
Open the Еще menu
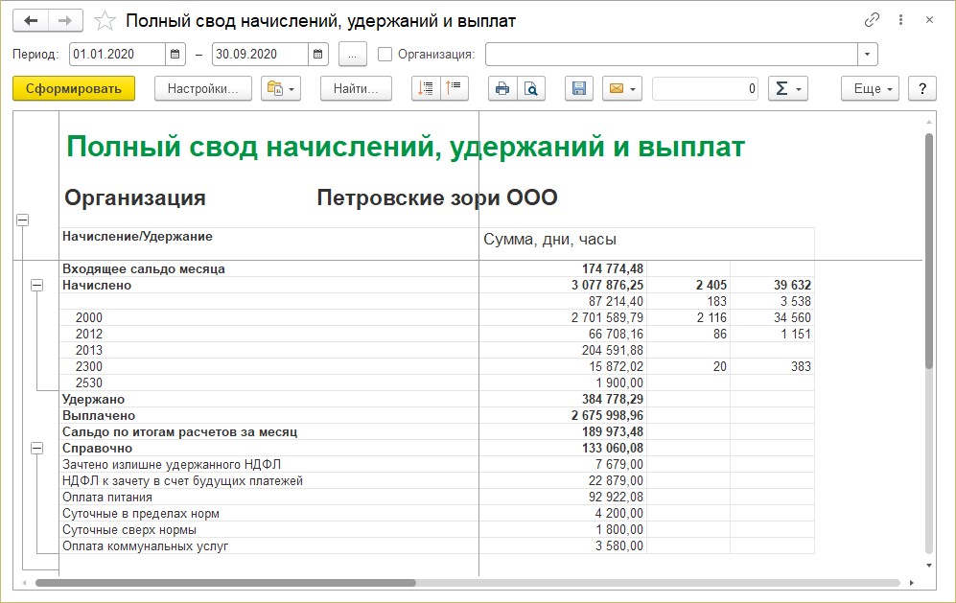(870, 88)
